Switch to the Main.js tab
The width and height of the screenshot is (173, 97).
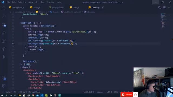(x=35, y=8)
